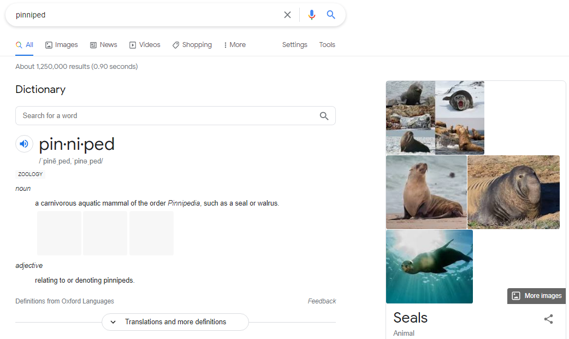Clear the search box with the X icon
The image size is (569, 339).
pyautogui.click(x=287, y=15)
